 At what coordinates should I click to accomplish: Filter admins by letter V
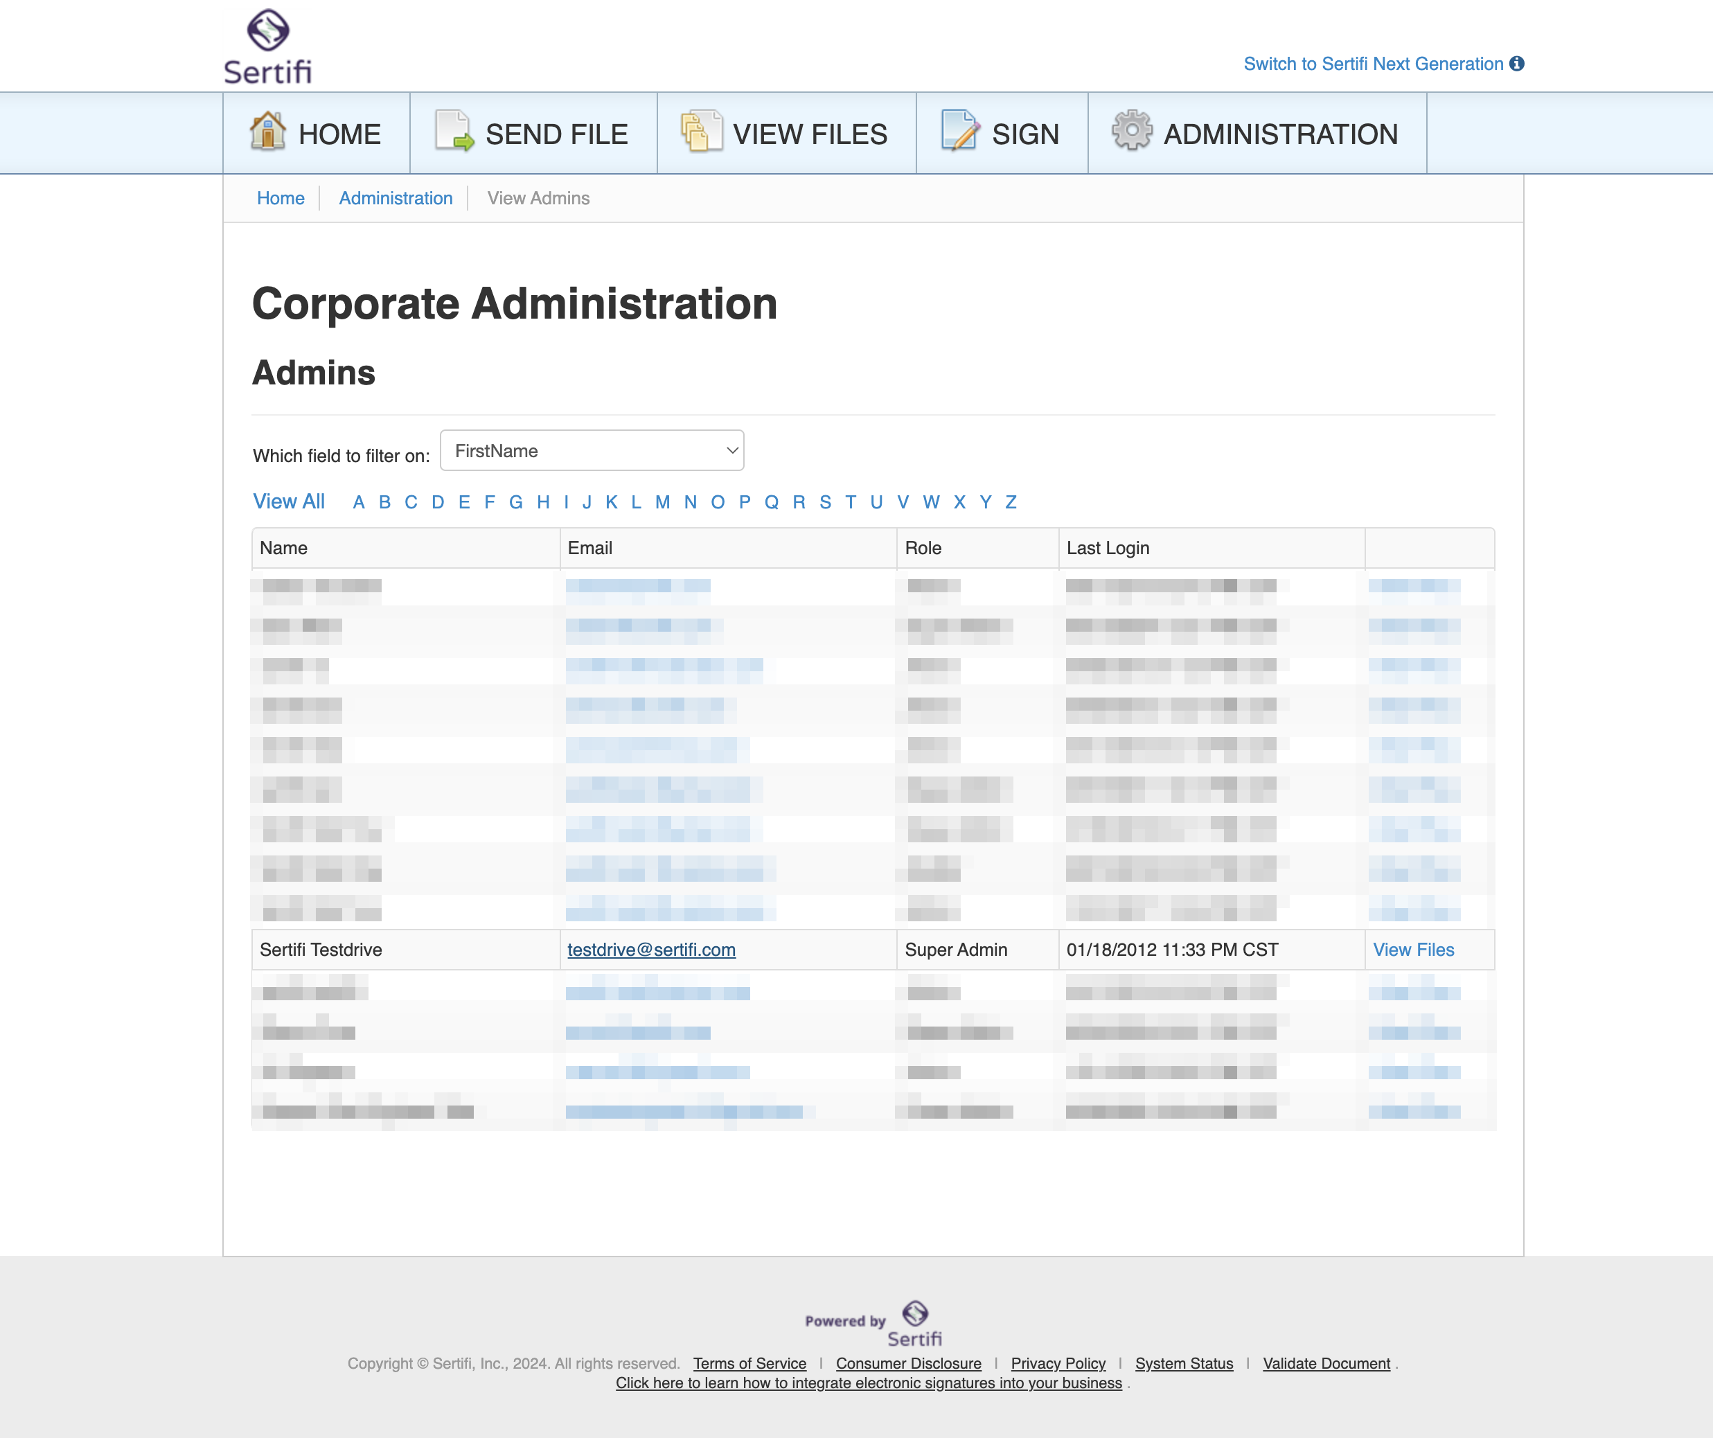click(x=903, y=502)
